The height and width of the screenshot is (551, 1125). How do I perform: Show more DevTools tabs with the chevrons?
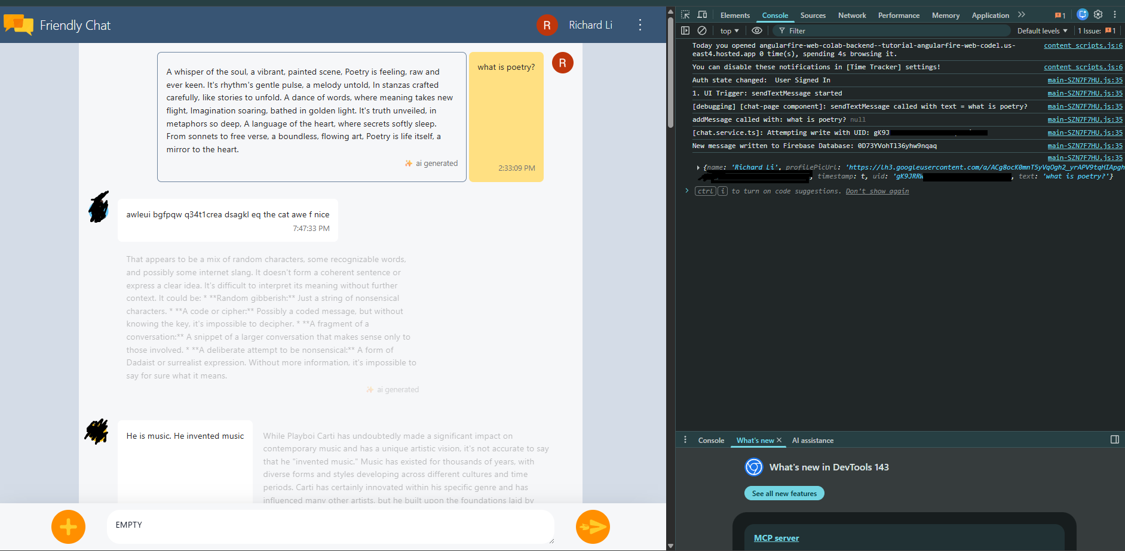1022,15
